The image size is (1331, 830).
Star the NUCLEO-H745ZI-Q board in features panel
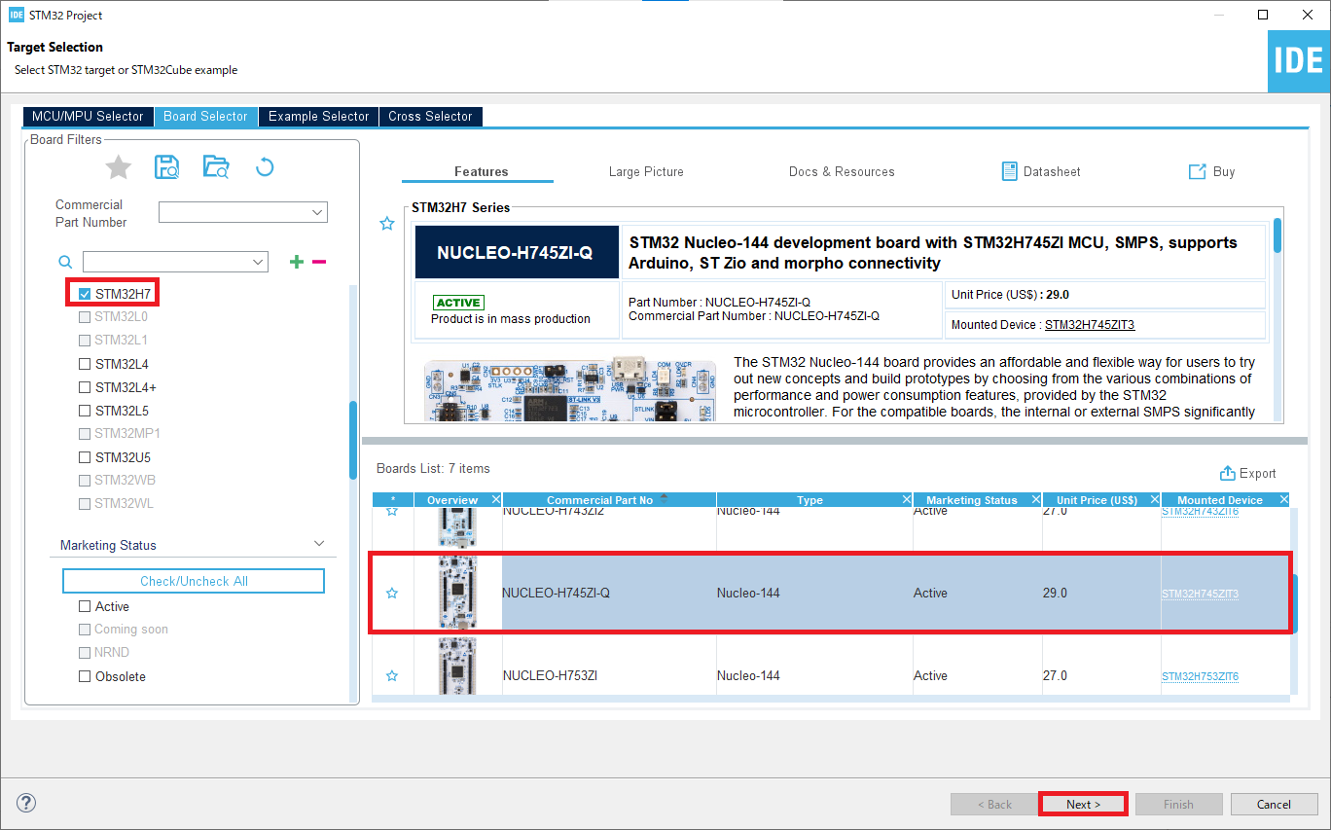(387, 224)
